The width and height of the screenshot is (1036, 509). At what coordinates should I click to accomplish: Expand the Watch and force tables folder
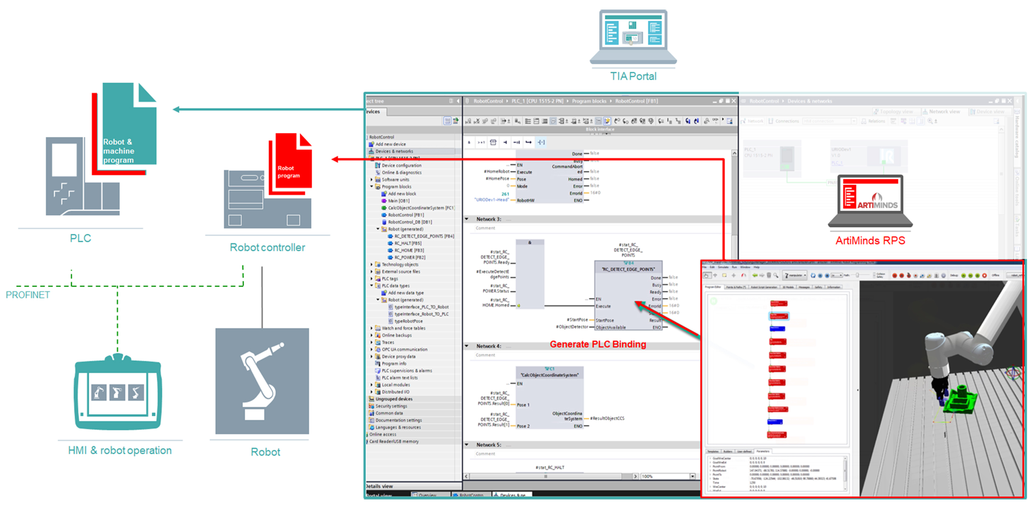pos(372,328)
